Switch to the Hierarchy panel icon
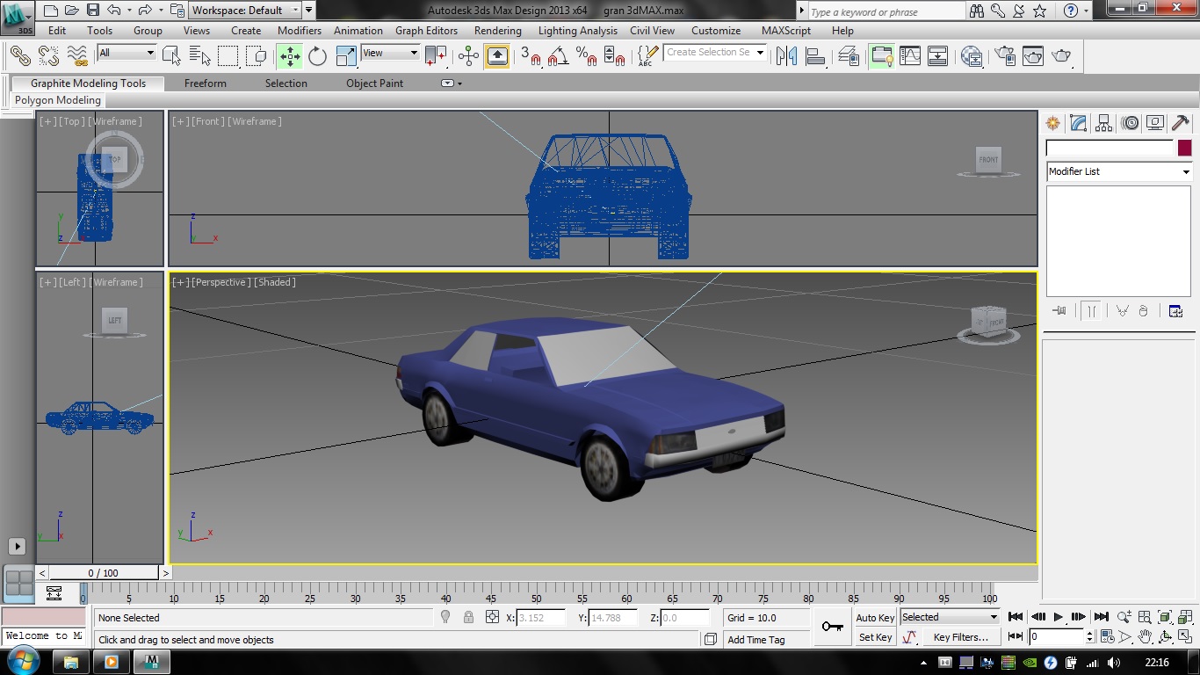 (x=1104, y=123)
